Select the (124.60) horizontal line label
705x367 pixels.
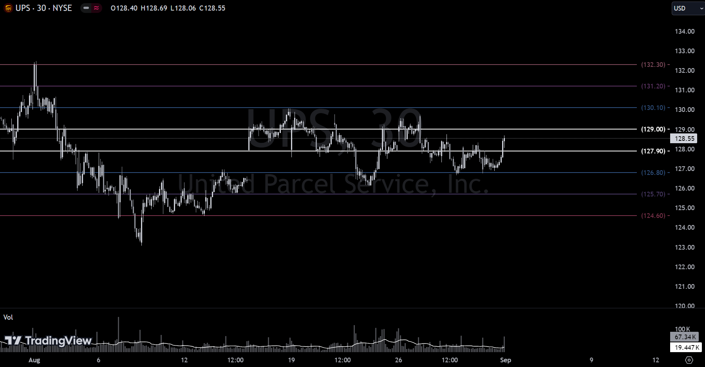[x=653, y=216]
